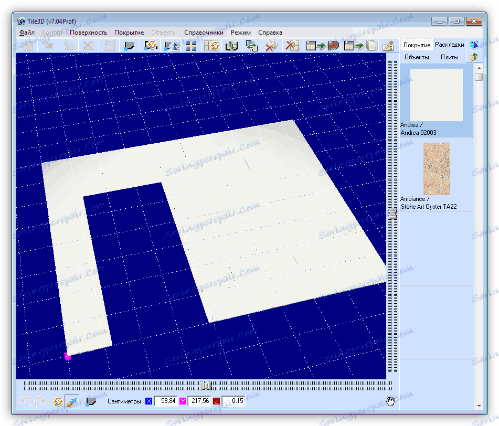Click the toolbar icon with a dollar sign
The width and height of the screenshot is (499, 426).
click(x=388, y=46)
